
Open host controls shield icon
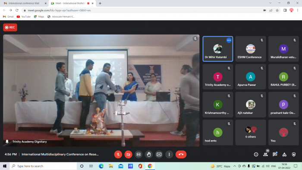tap(294, 154)
